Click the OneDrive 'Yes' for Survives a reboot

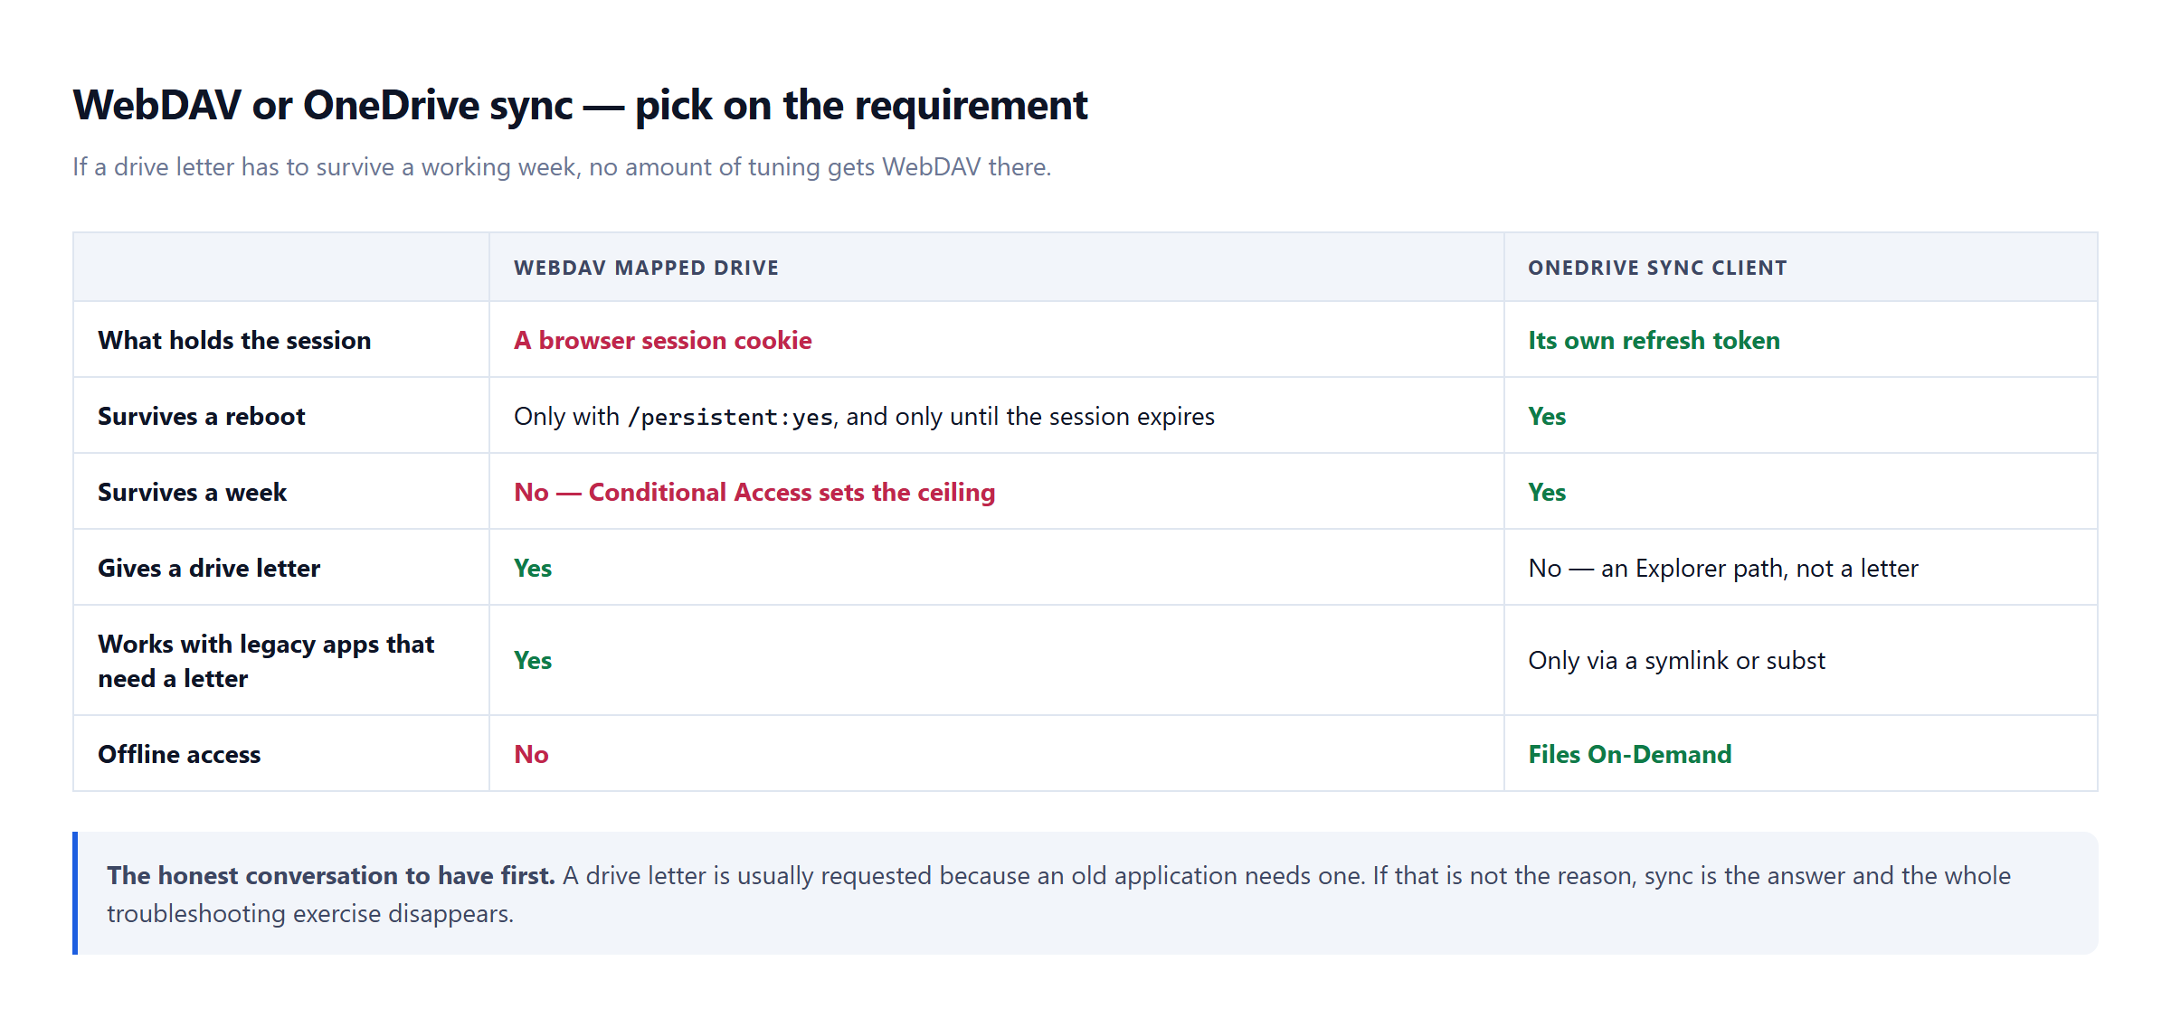click(1547, 416)
